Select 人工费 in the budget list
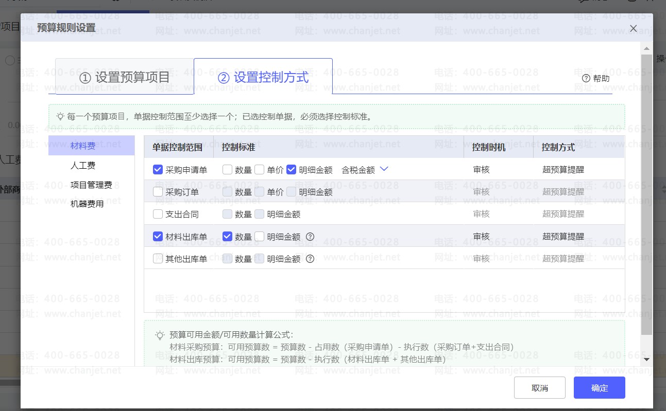Viewport: 666px width, 411px height. click(83, 166)
